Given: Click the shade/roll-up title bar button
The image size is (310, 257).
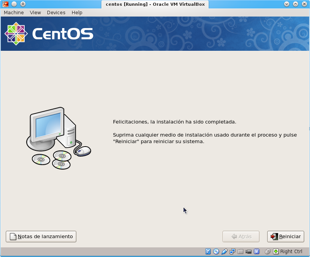Looking at the screenshot, I should [23, 4].
